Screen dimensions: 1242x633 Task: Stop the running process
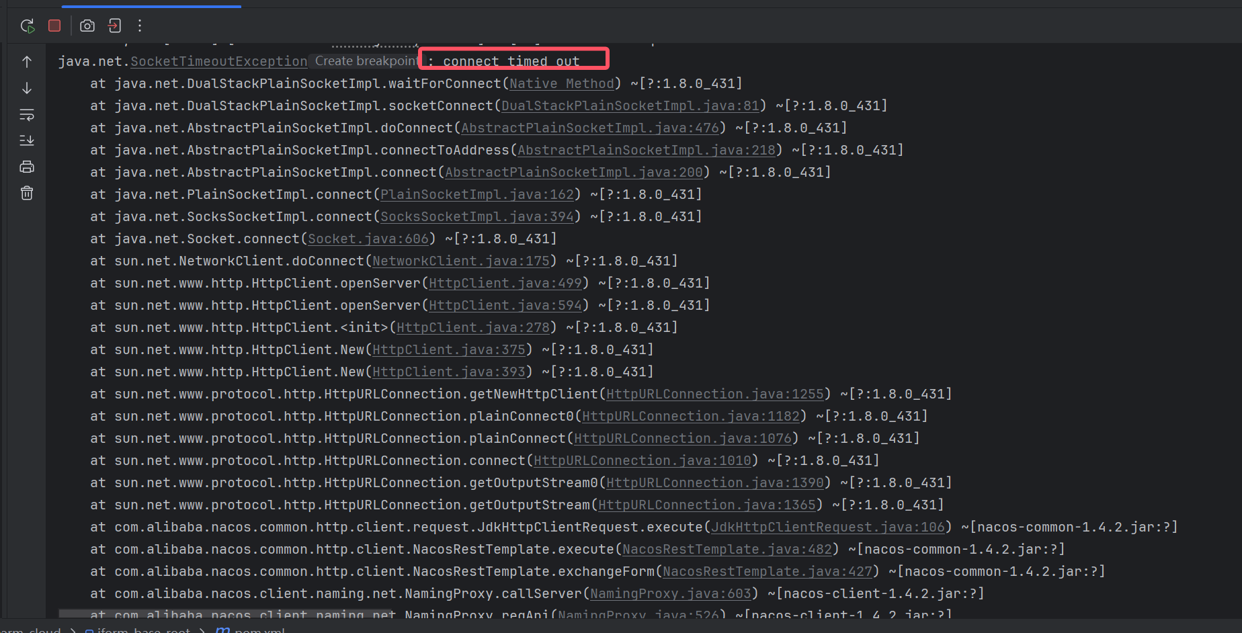pos(54,26)
